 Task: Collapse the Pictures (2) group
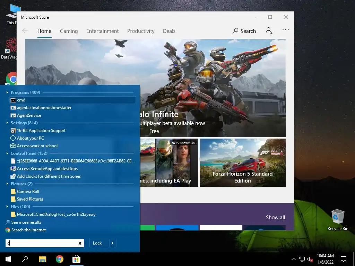tap(7, 184)
